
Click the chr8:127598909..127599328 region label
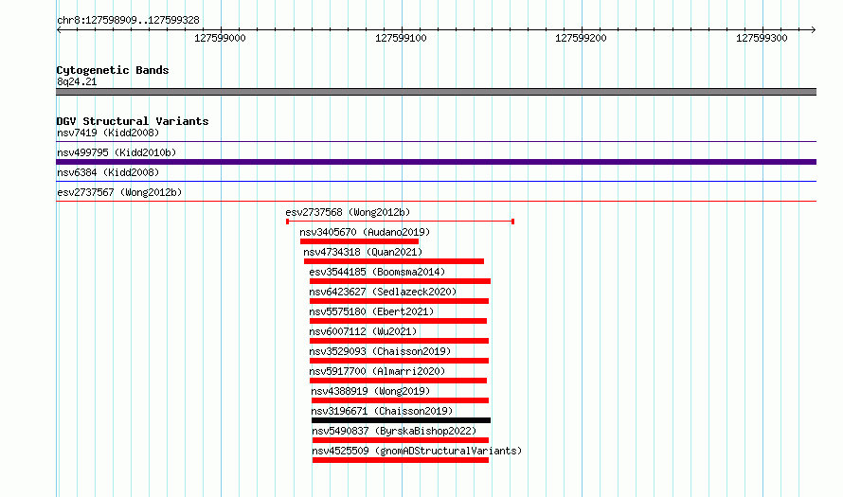click(128, 20)
